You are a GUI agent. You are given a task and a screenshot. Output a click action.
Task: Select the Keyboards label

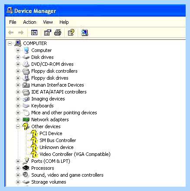[43, 106]
